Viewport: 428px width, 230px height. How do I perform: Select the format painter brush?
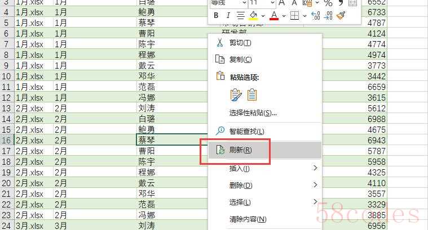coord(341,16)
